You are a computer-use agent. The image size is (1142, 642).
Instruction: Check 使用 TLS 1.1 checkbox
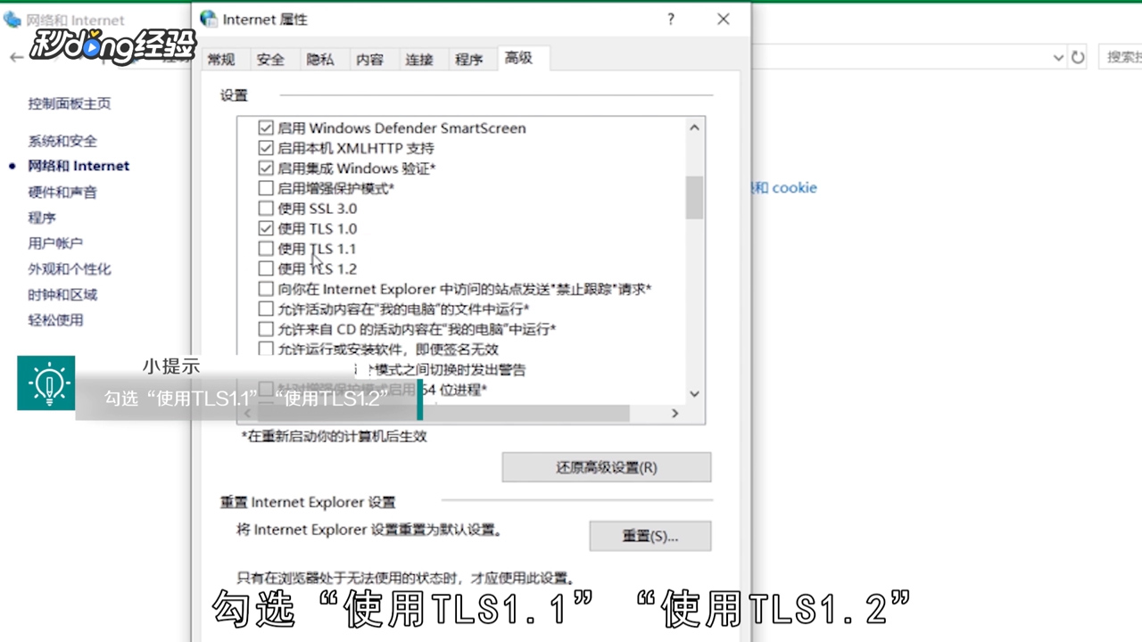[266, 248]
